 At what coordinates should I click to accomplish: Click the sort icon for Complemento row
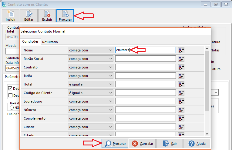(x=181, y=118)
